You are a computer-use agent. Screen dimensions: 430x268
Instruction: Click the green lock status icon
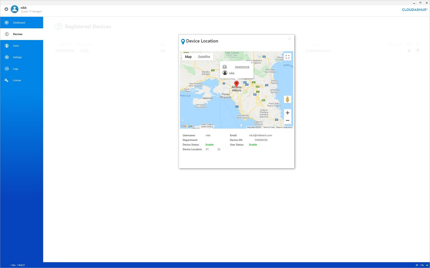[x=427, y=265]
